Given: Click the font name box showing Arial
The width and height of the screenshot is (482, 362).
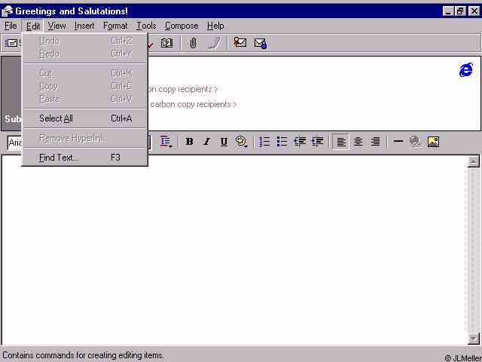Looking at the screenshot, I should [x=15, y=143].
